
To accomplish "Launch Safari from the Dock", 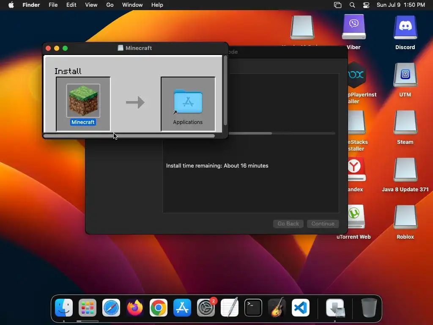I will pyautogui.click(x=111, y=308).
